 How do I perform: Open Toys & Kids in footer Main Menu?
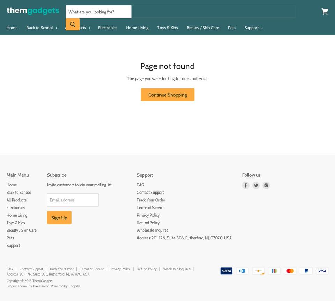(x=16, y=223)
